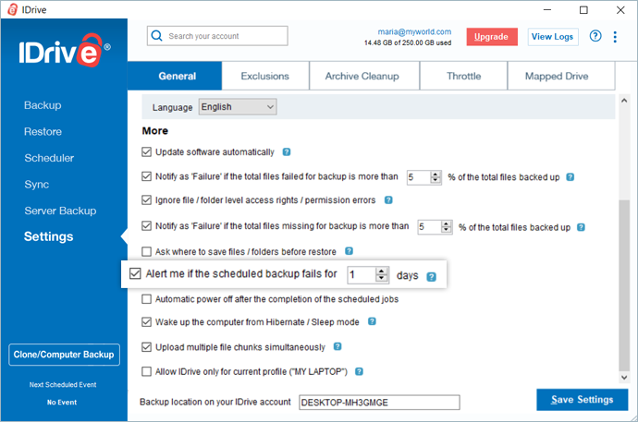The image size is (638, 422).
Task: Select Settings in the sidebar
Action: 48,236
